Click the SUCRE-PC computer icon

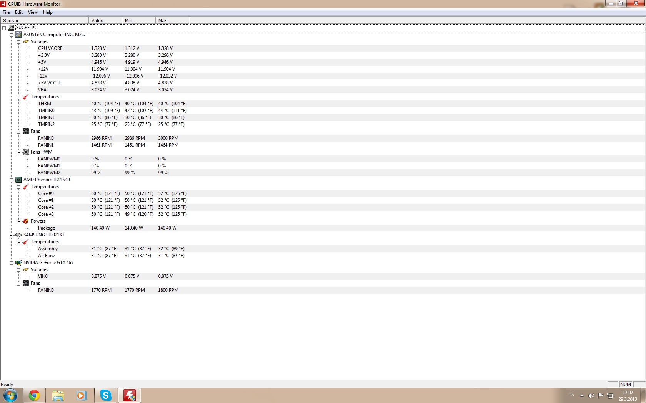pos(11,28)
